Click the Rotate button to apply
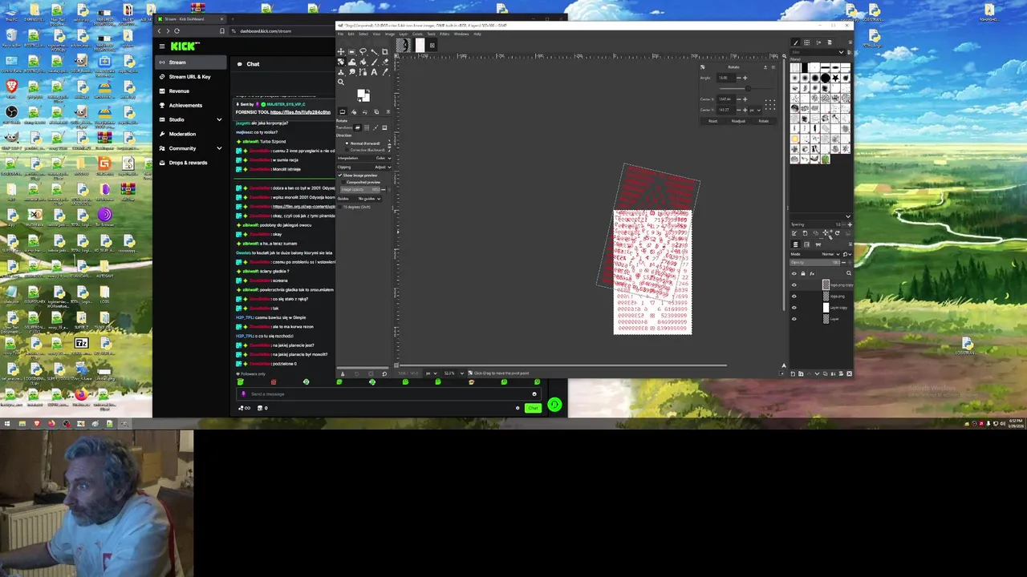The width and height of the screenshot is (1027, 577). point(764,121)
